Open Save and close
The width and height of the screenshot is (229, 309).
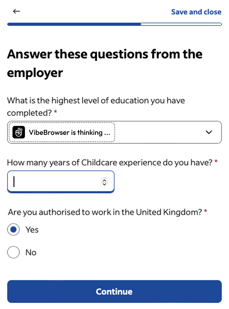pos(196,12)
